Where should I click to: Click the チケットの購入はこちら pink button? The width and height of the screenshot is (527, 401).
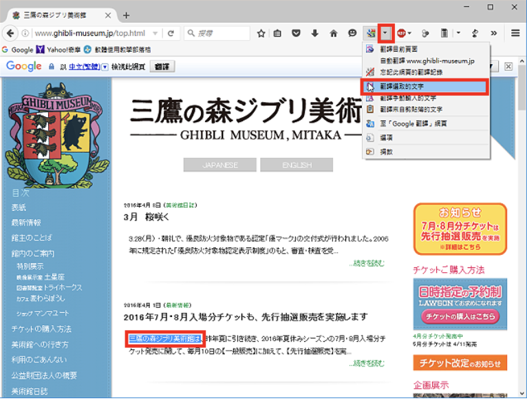pos(460,316)
